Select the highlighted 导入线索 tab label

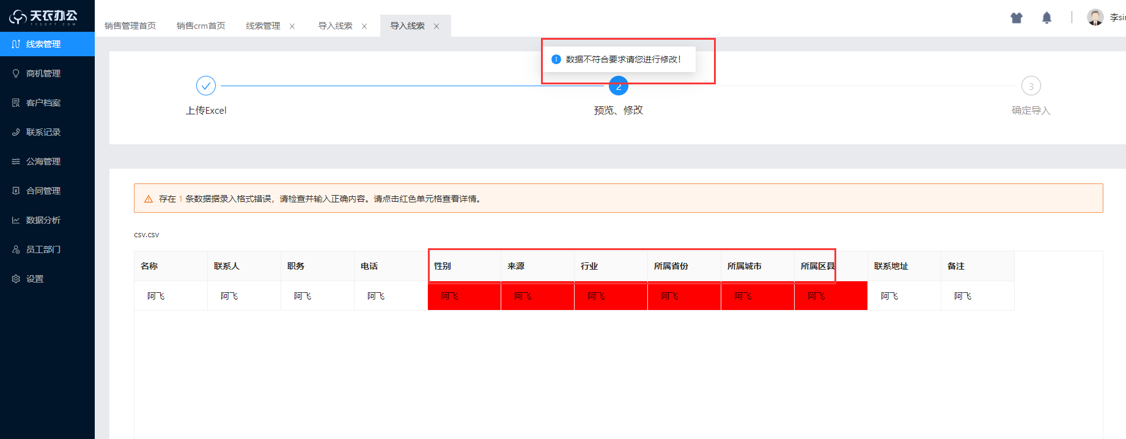(x=408, y=26)
